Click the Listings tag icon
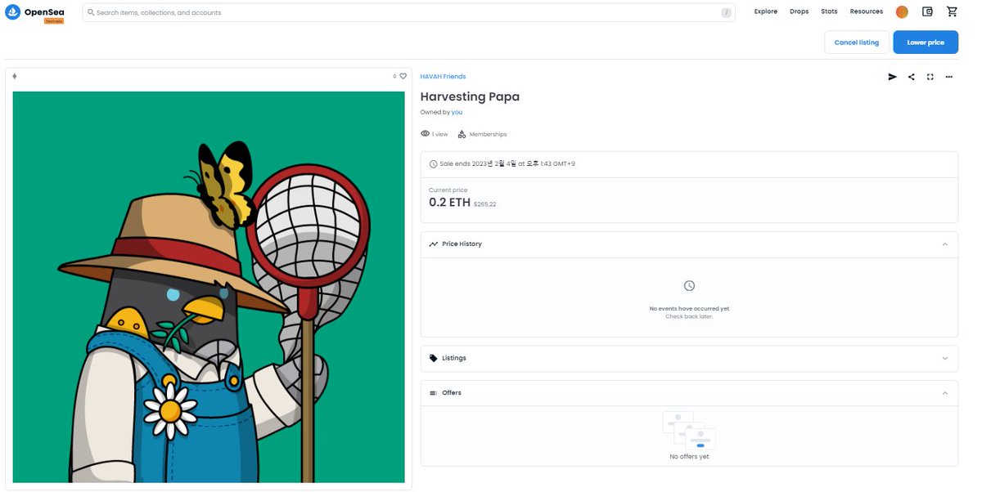The width and height of the screenshot is (982, 492). [x=433, y=358]
